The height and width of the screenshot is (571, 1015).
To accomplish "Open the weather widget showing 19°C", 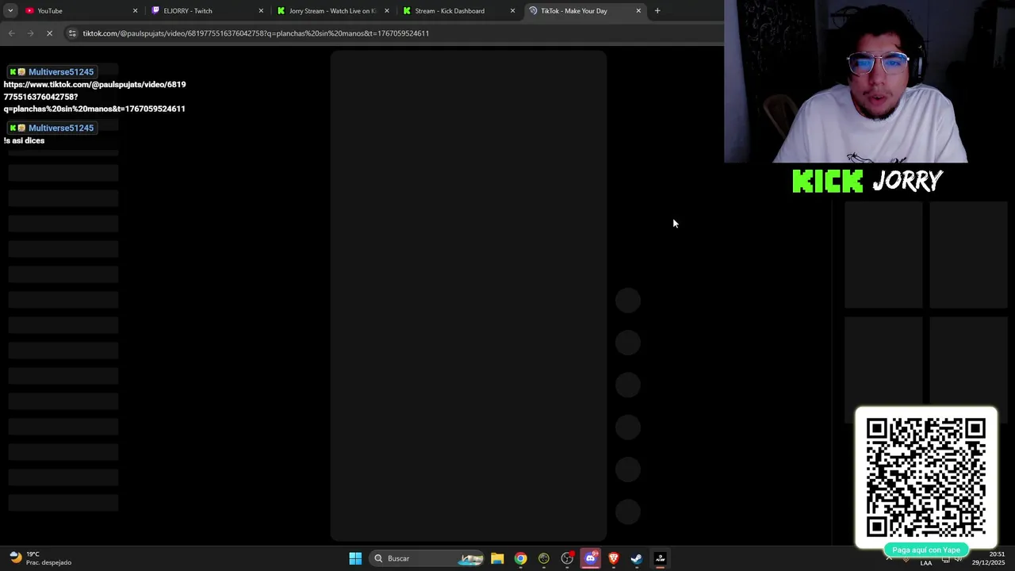I will [40, 558].
